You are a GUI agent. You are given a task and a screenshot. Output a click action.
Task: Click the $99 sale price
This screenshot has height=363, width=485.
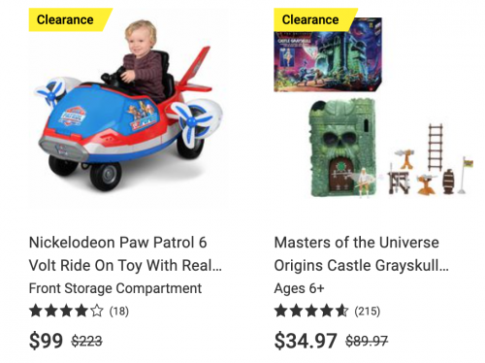(46, 341)
